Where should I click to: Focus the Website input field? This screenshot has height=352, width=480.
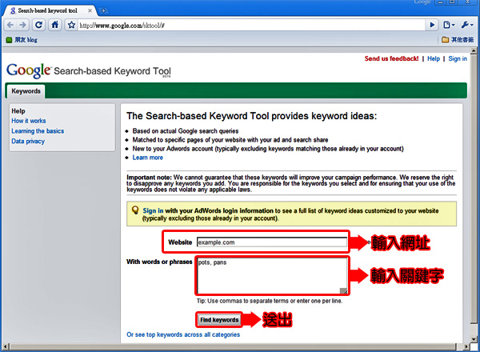[x=272, y=242]
